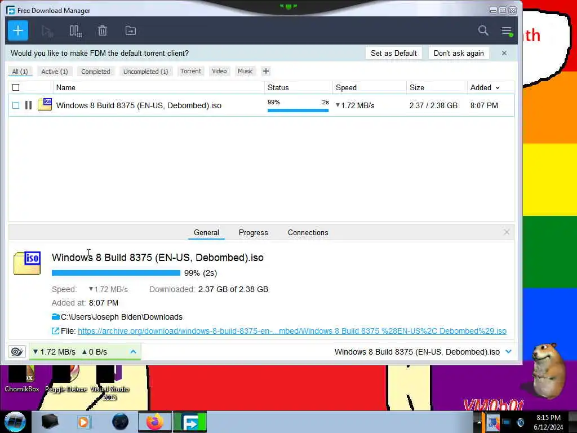The image size is (577, 433).
Task: Tick the select-all checkbox in header
Action: (x=16, y=87)
